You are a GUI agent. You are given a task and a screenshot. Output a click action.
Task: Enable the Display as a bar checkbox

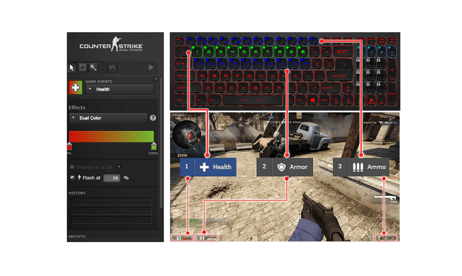tap(72, 167)
